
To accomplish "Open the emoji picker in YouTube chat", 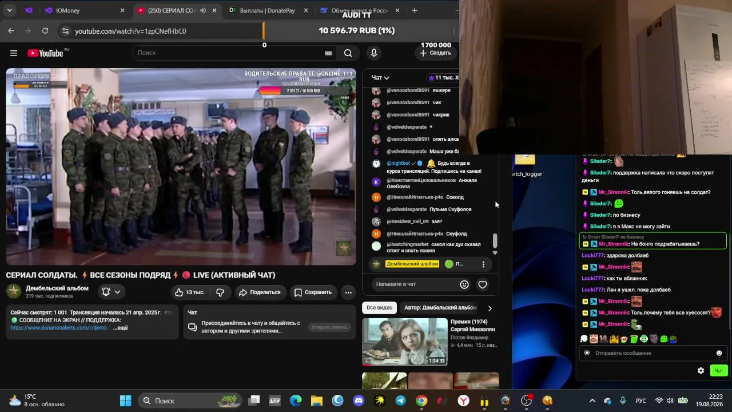I will click(x=464, y=284).
